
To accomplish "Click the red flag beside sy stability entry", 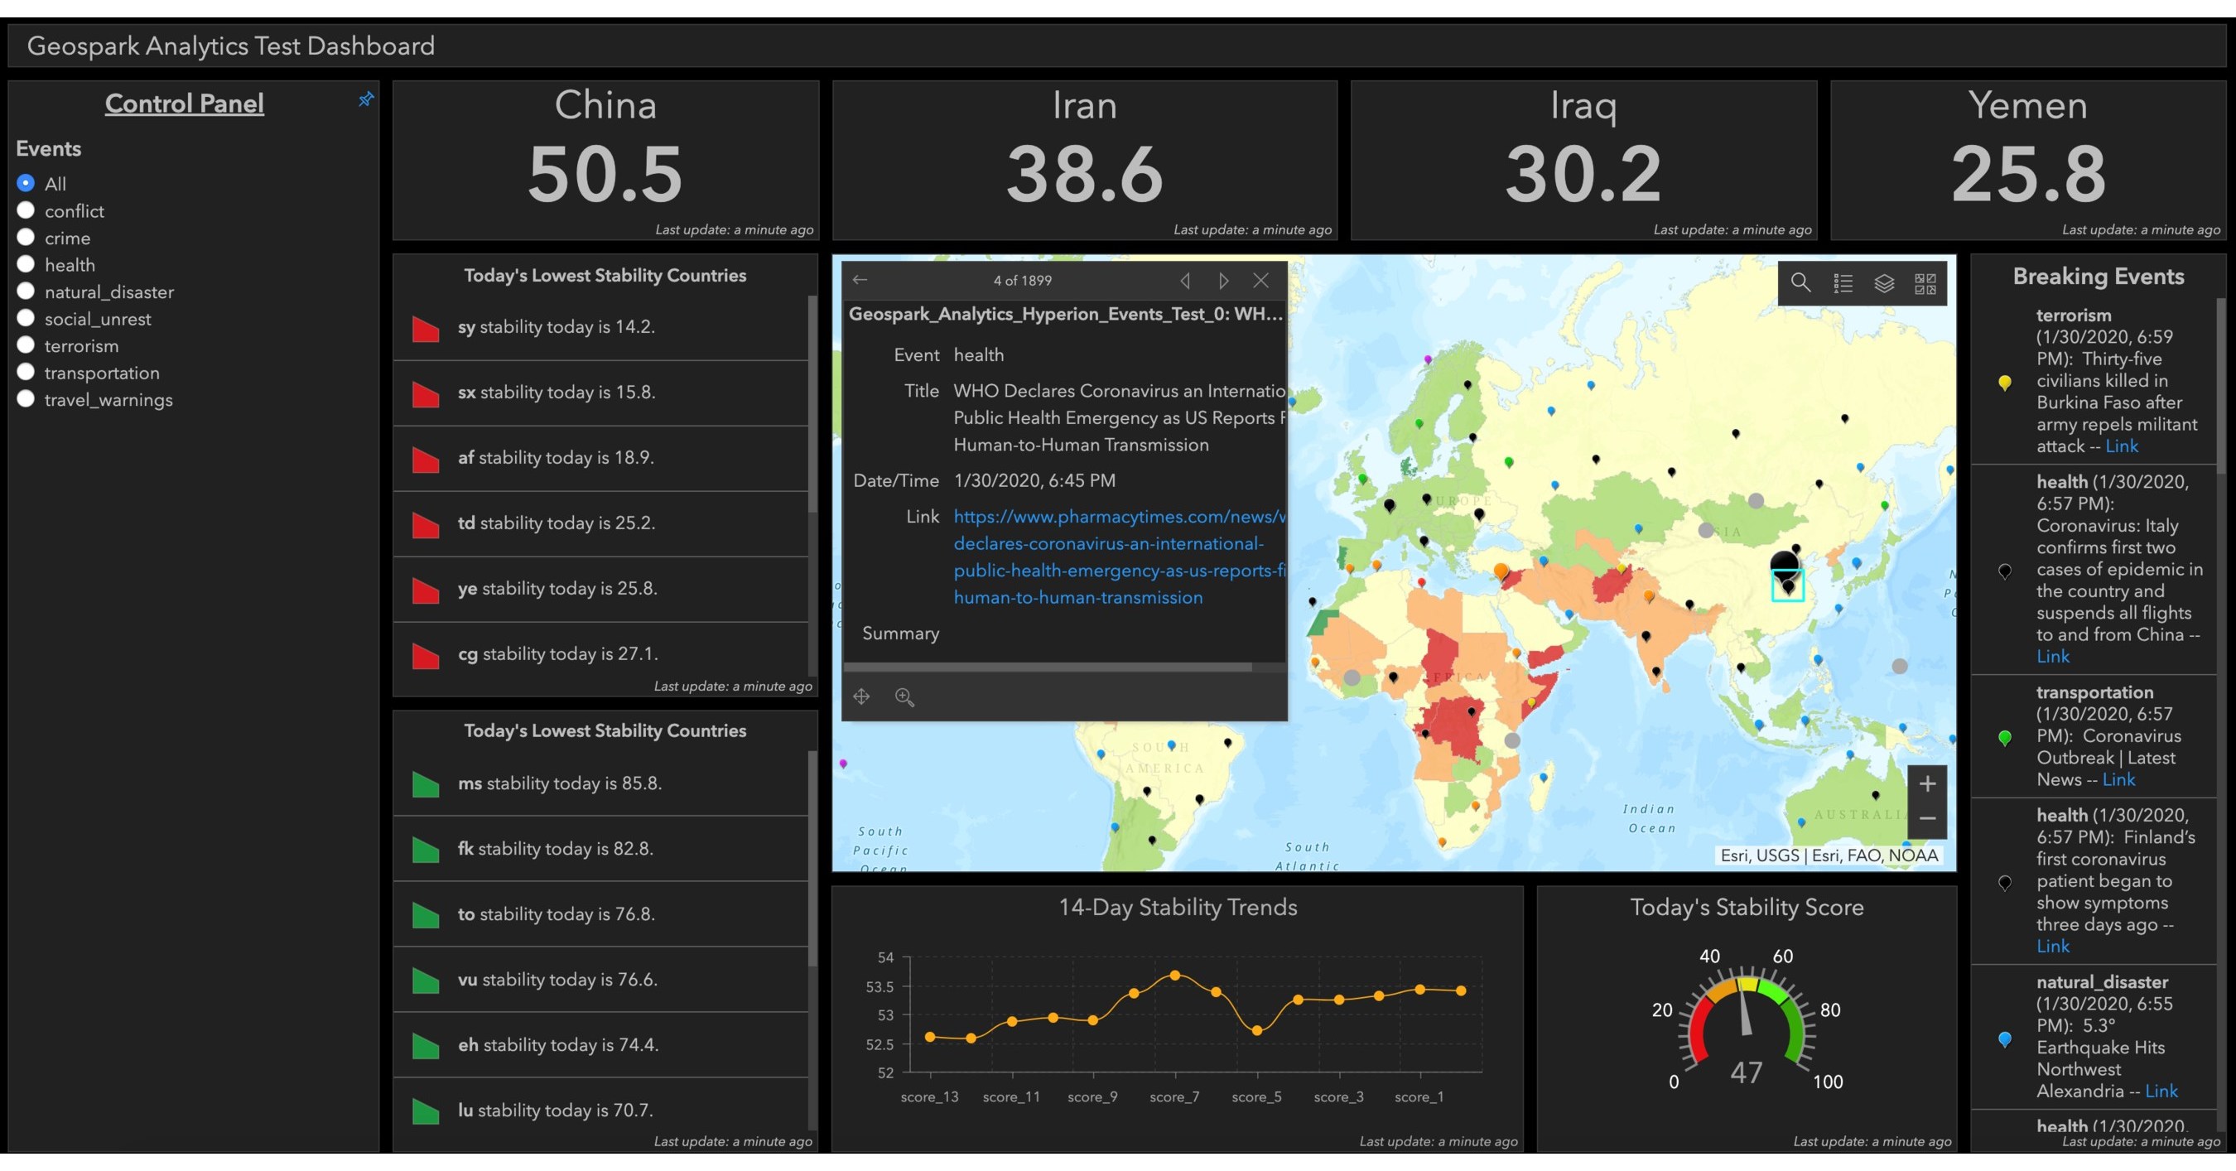I will tap(425, 329).
